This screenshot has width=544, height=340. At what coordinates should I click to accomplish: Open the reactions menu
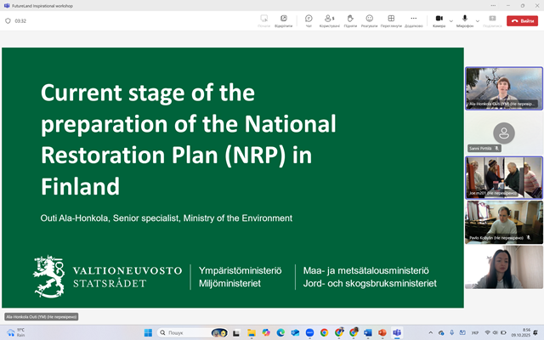(370, 20)
